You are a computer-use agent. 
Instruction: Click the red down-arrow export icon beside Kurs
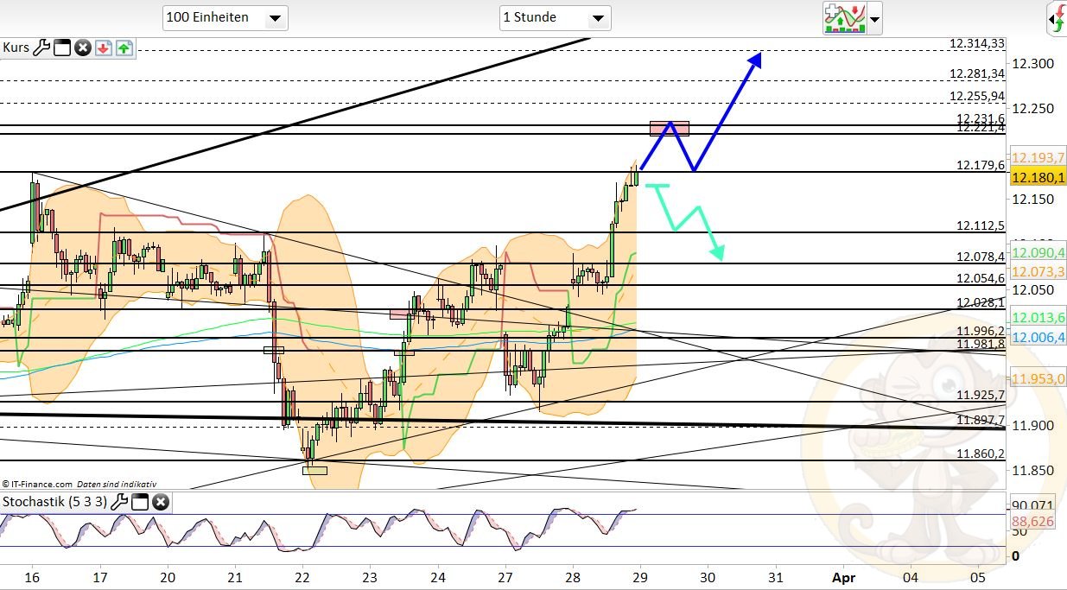tap(105, 48)
